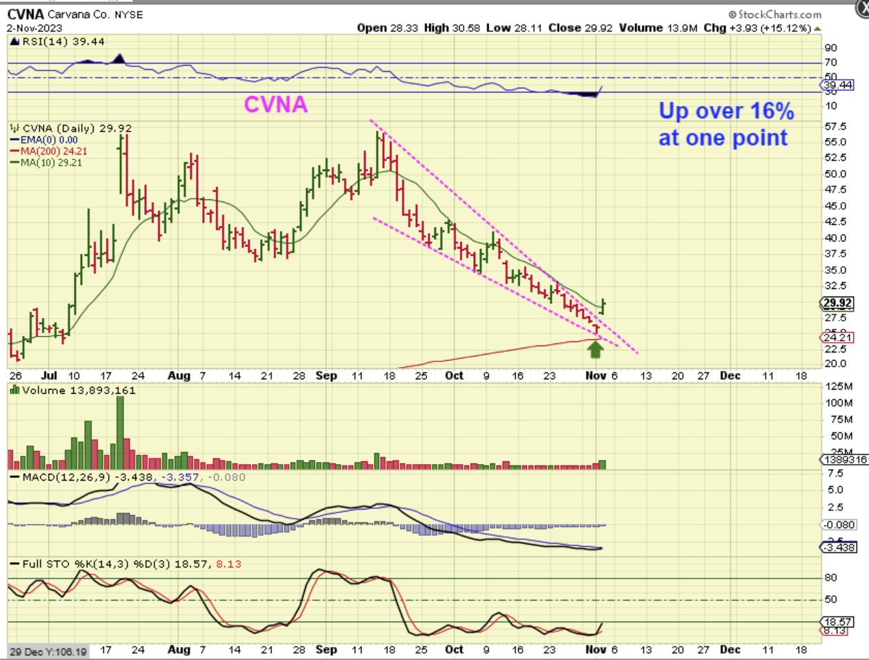The height and width of the screenshot is (660, 869).
Task: Click the line marker before Full STO
Action: [14, 564]
